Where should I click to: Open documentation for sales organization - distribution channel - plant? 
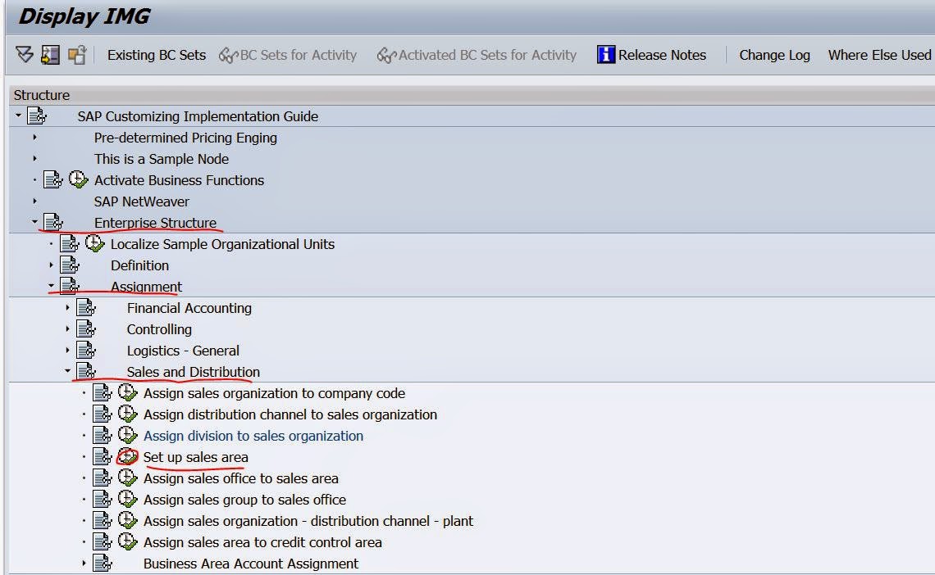tap(103, 521)
